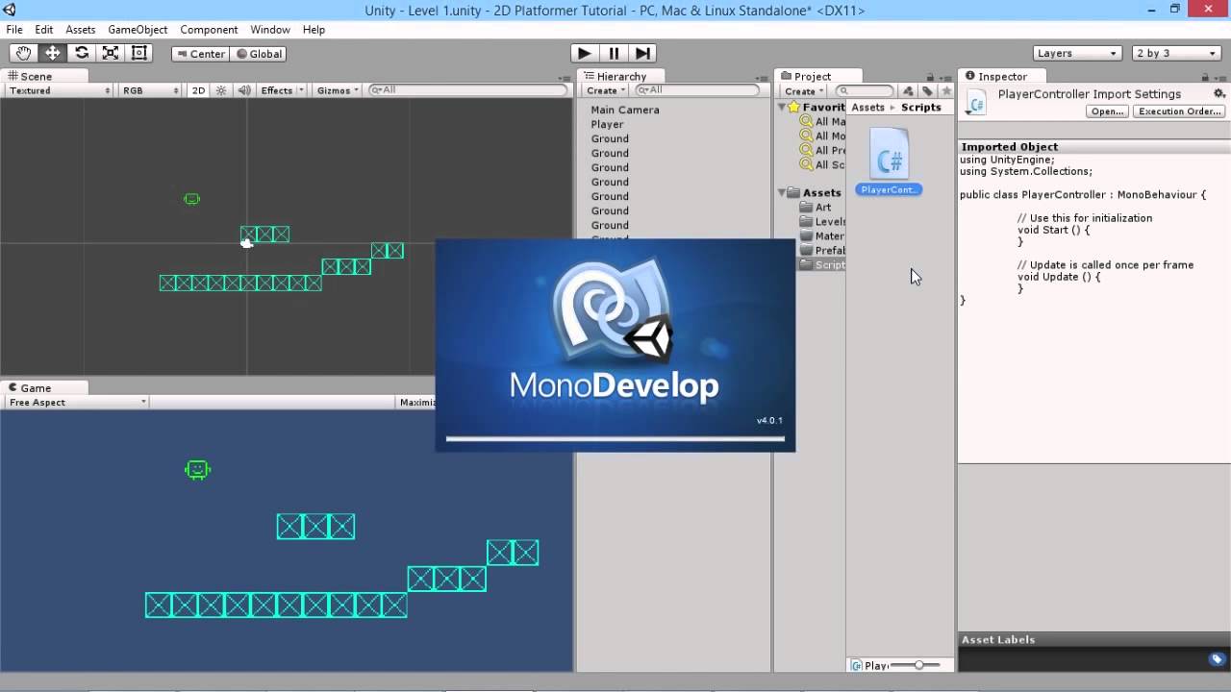This screenshot has width=1231, height=692.
Task: Open the Edit menu
Action: [44, 30]
